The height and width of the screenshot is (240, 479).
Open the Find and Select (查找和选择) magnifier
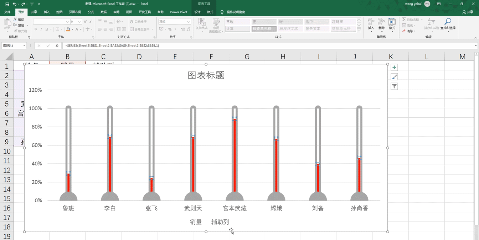[x=448, y=24]
